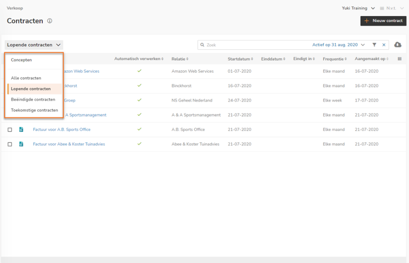The height and width of the screenshot is (263, 409).
Task: Open Factuur voor Abee & Koster Tuinadvies link
Action: (x=69, y=144)
